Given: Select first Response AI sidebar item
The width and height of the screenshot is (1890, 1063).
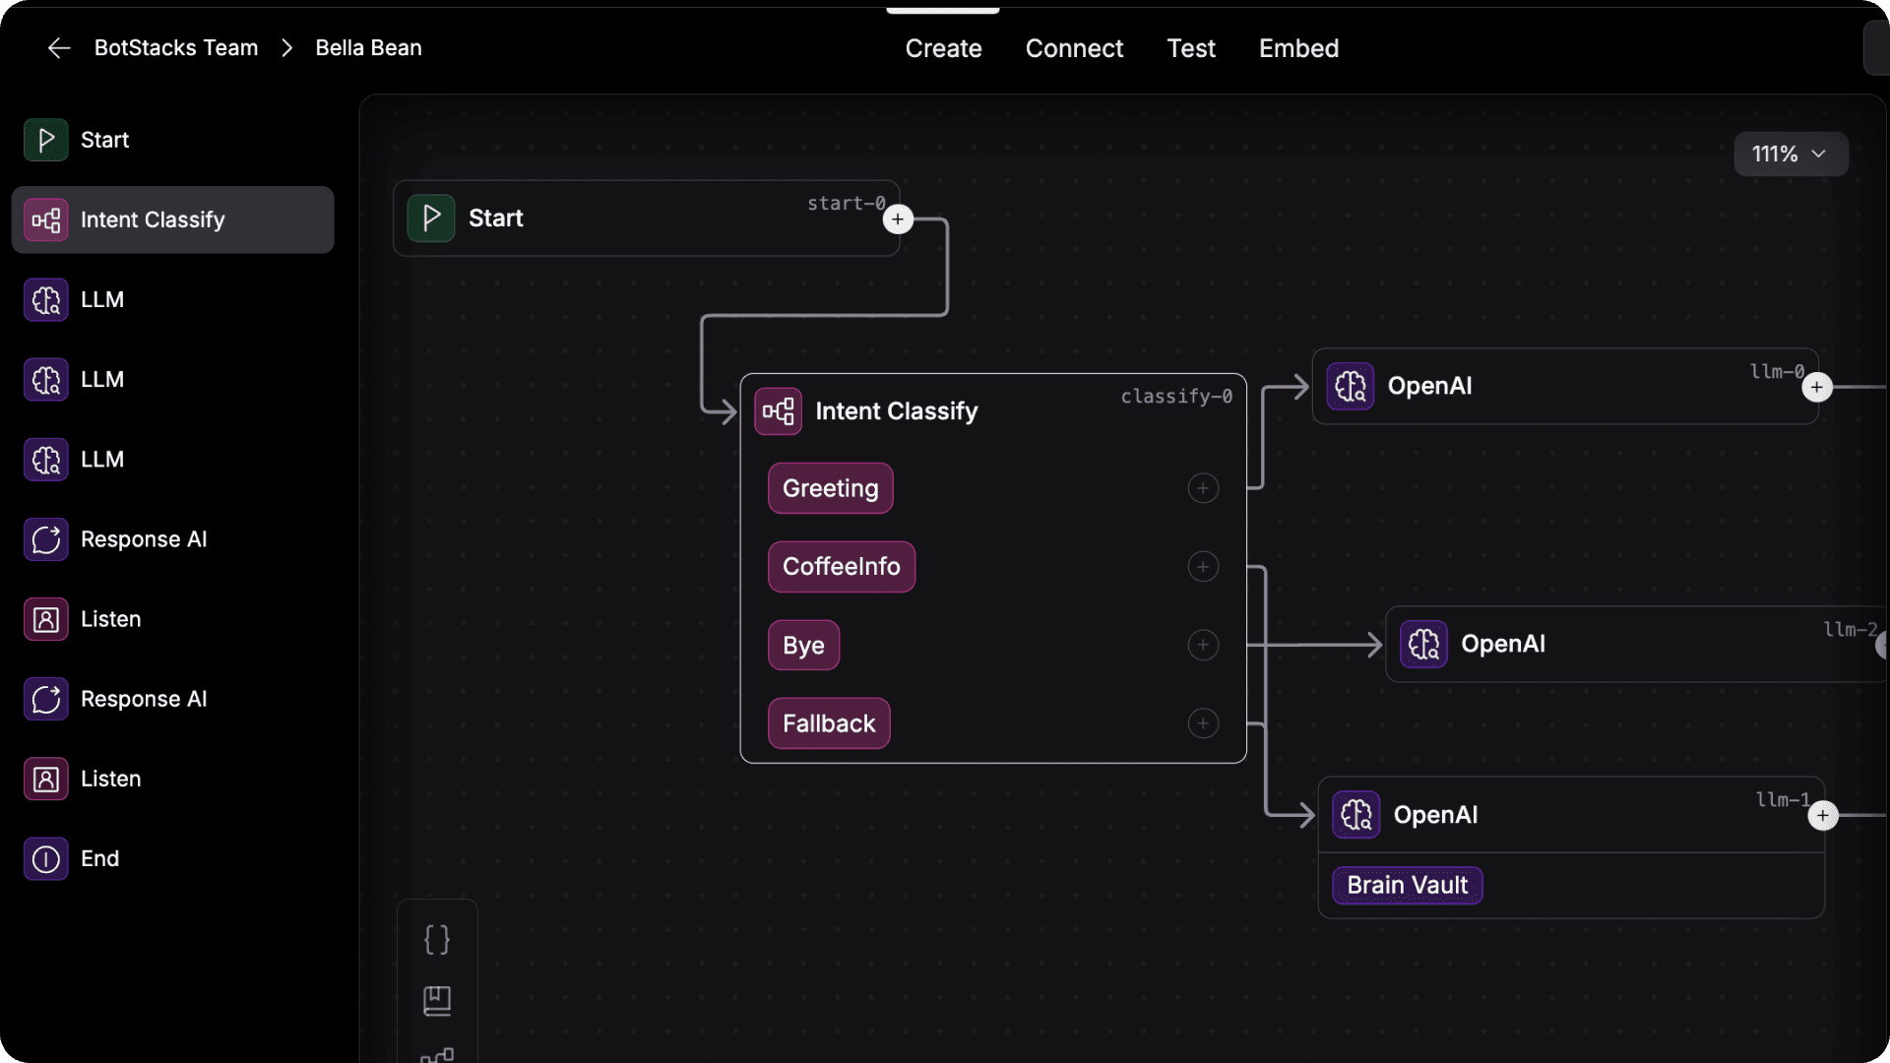Looking at the screenshot, I should tap(144, 539).
